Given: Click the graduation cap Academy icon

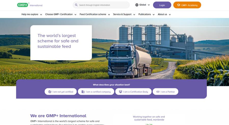Looking at the screenshot, I should [x=179, y=5].
